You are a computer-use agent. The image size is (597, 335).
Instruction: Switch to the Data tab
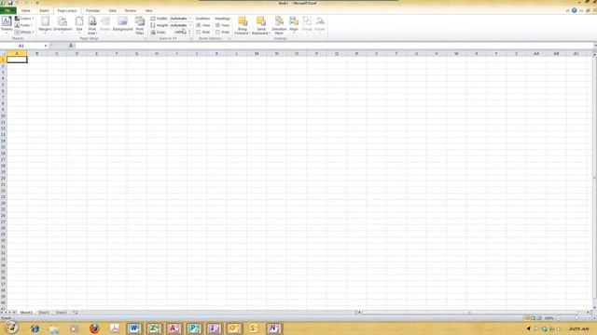click(112, 10)
